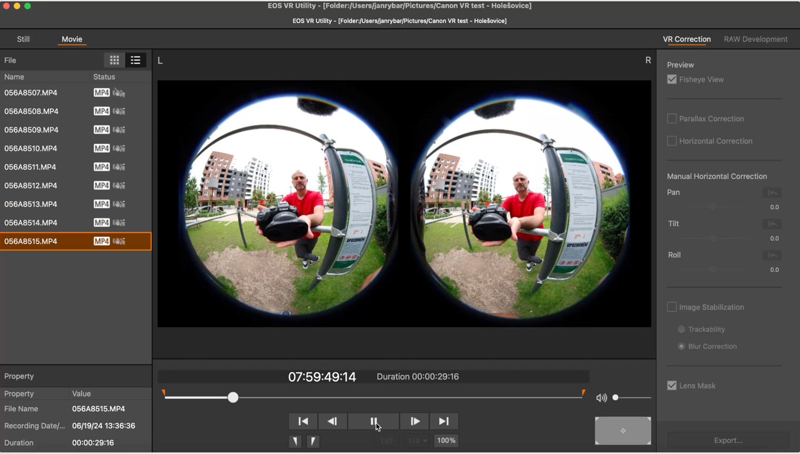Enable the Image Stabilization checkbox
Screen dimensions: 800x454
(672, 307)
